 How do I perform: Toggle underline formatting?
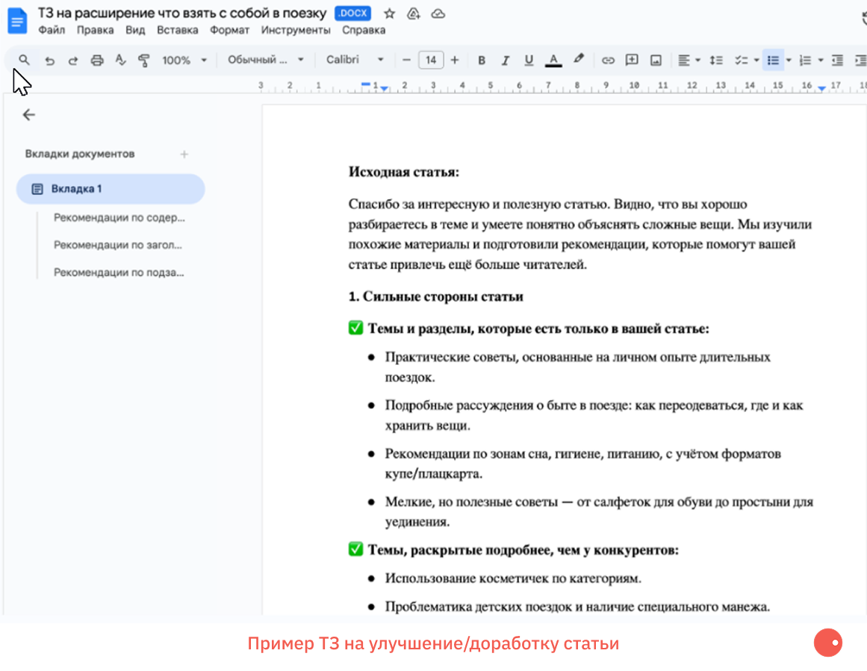[x=529, y=60]
